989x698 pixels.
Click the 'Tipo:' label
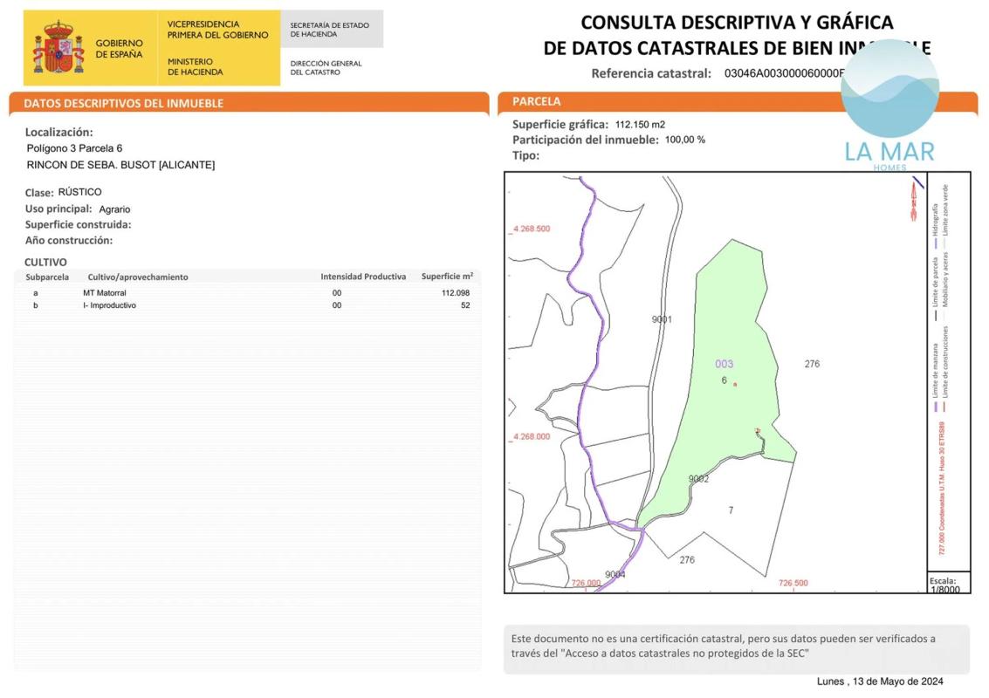(x=525, y=155)
